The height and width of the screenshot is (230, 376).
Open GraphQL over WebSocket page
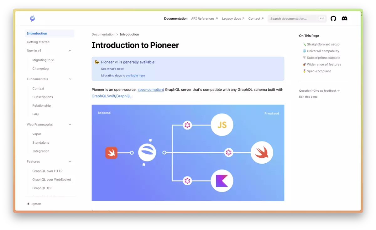coord(52,180)
